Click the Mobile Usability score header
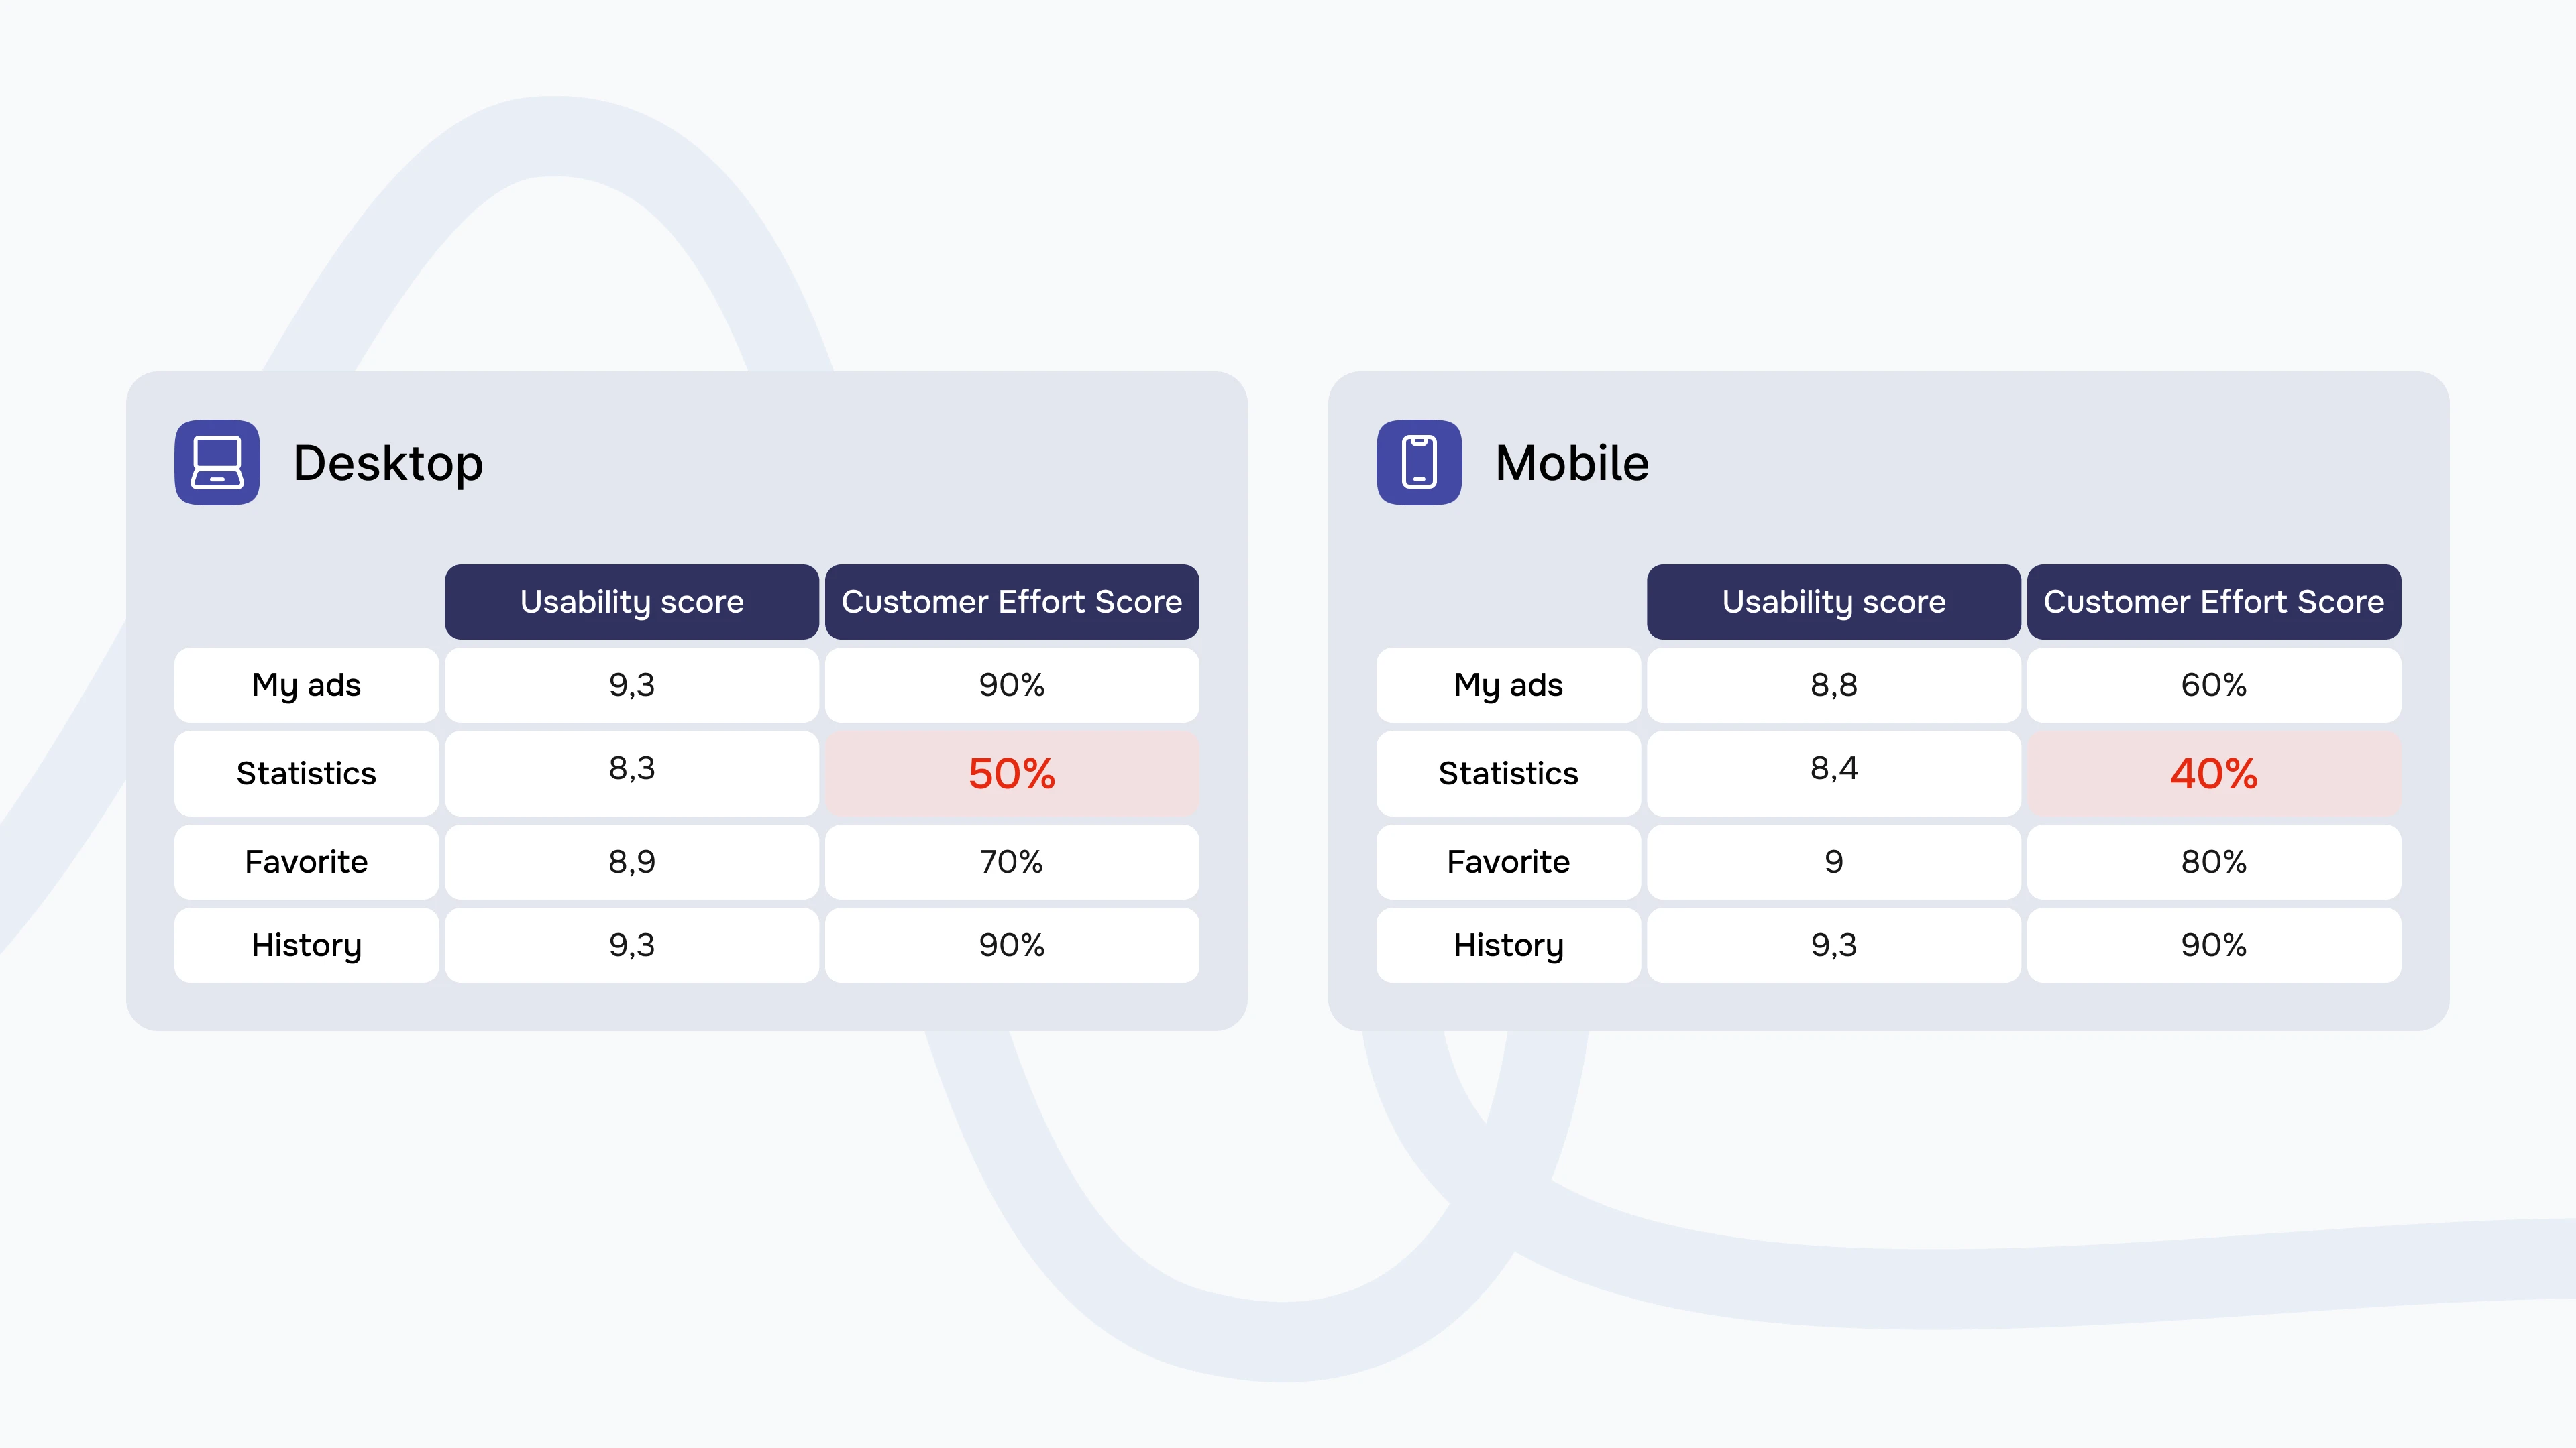 click(1834, 601)
